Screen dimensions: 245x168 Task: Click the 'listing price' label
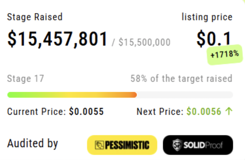207,17
